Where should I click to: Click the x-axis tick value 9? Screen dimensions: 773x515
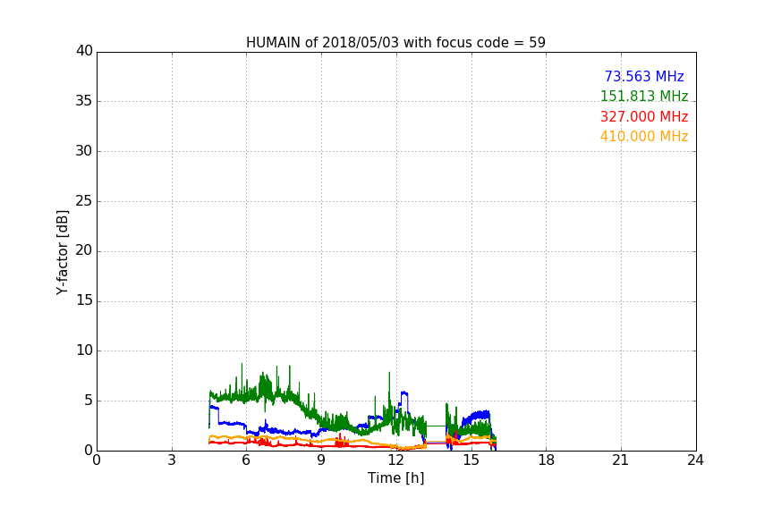tap(321, 460)
